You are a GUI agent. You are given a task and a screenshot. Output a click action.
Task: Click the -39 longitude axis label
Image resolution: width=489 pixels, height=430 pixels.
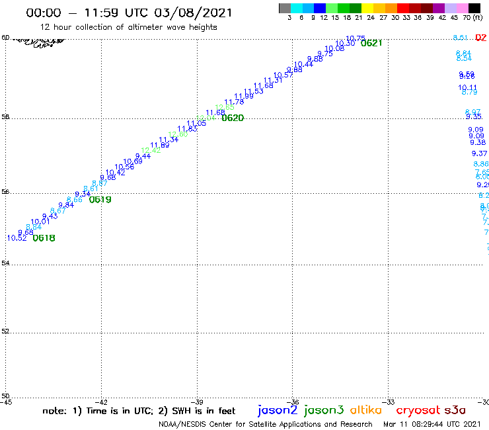click(197, 402)
